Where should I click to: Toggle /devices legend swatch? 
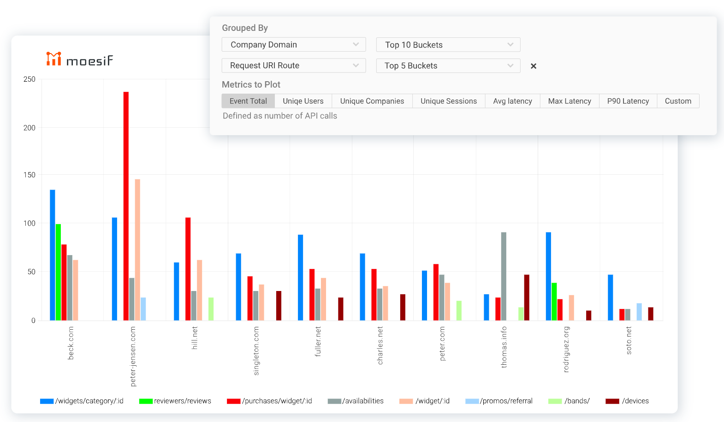pos(612,401)
